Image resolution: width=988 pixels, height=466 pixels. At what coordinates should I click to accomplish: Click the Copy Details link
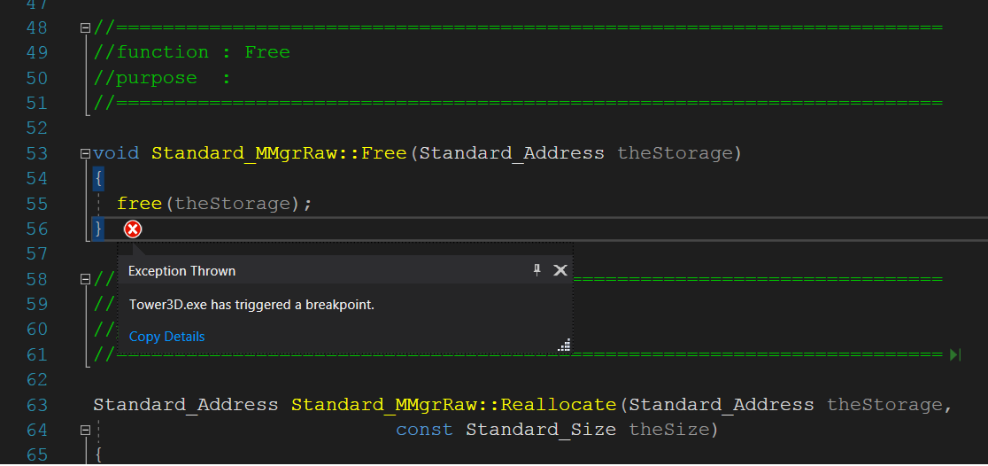click(x=166, y=337)
